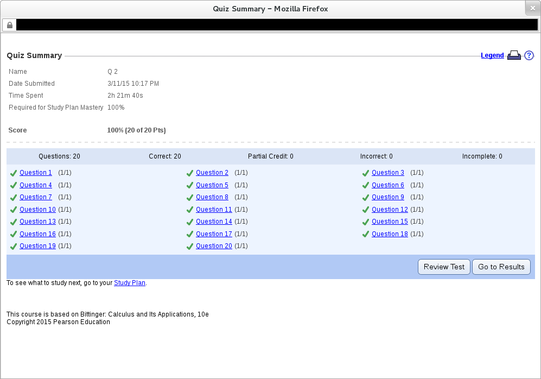Go to Question 14

tap(214, 222)
